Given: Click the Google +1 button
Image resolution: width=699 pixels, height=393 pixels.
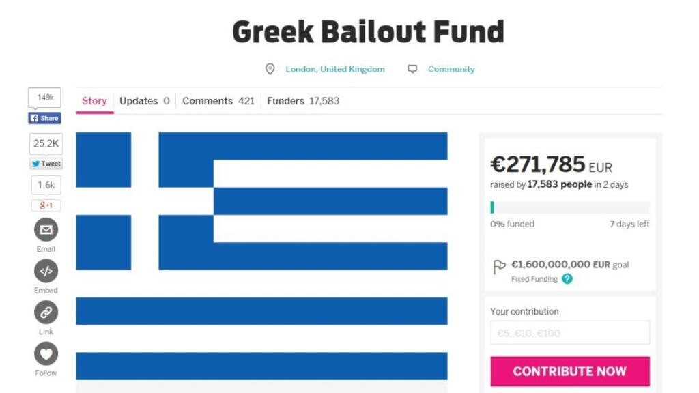Looking at the screenshot, I should coord(46,205).
